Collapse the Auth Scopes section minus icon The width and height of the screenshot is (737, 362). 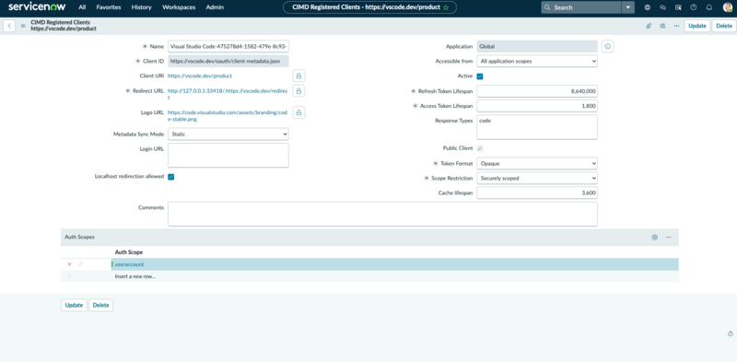coord(669,238)
